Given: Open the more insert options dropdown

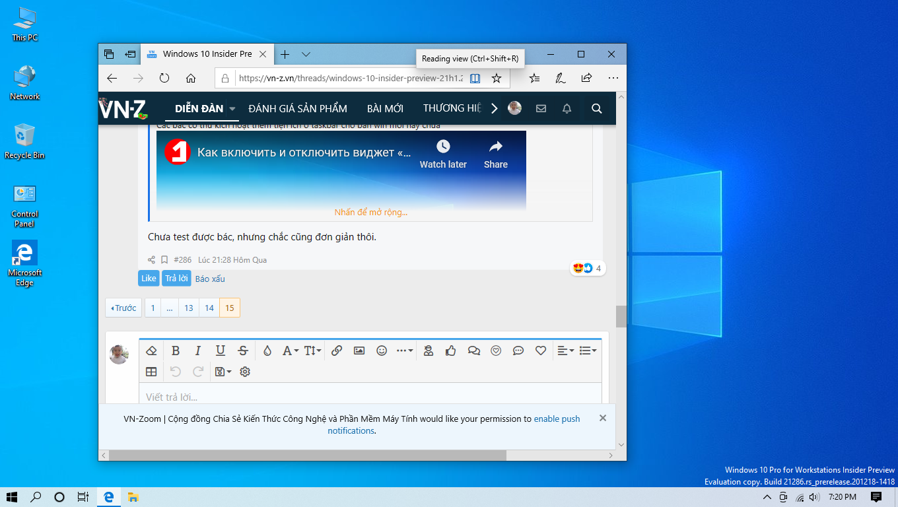Looking at the screenshot, I should [405, 351].
